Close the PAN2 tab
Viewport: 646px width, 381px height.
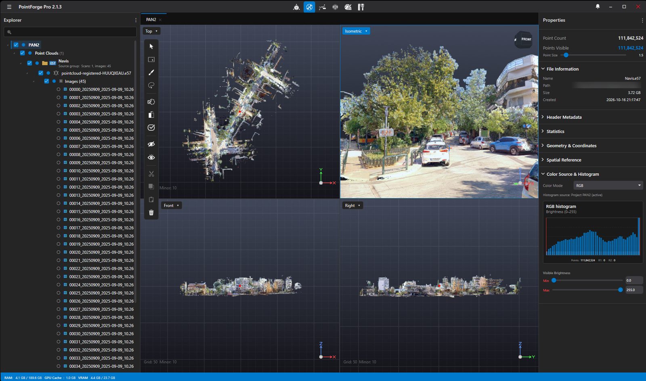coord(160,20)
